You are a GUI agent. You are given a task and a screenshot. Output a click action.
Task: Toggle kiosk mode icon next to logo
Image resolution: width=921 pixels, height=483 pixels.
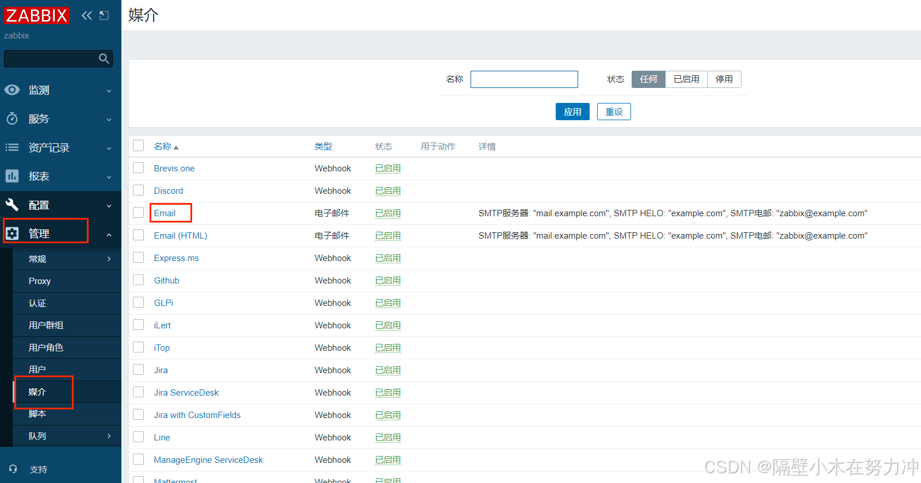click(x=104, y=16)
